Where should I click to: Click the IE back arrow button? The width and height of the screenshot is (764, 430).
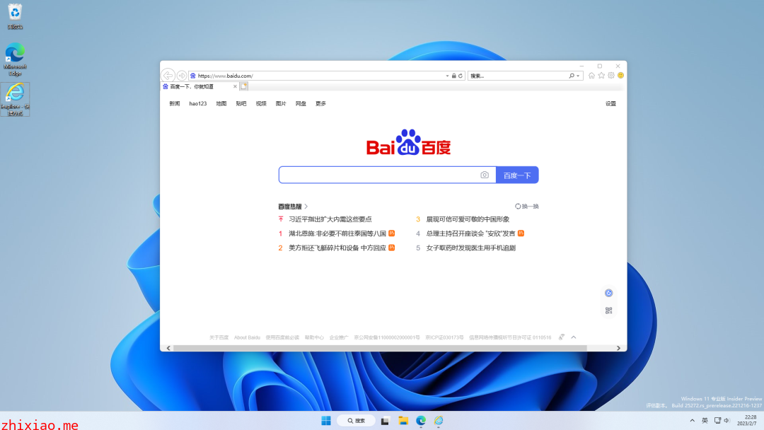(168, 76)
